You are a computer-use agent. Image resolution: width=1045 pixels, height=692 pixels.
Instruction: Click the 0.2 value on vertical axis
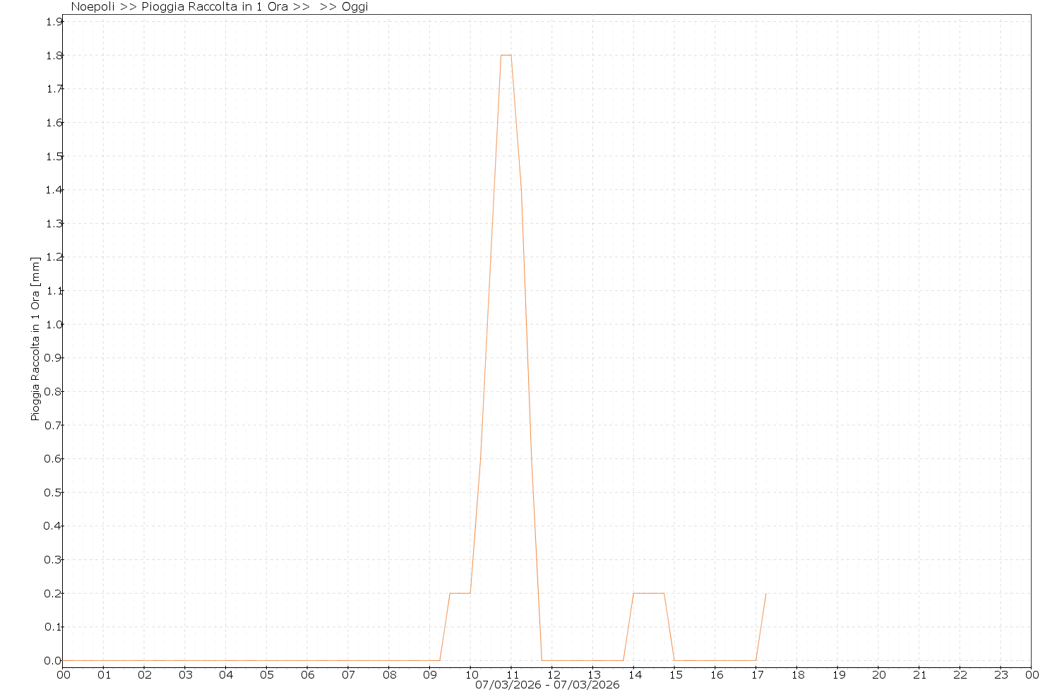tap(53, 593)
